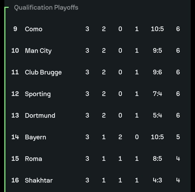Select Shakhtar in the standings

pyautogui.click(x=39, y=180)
